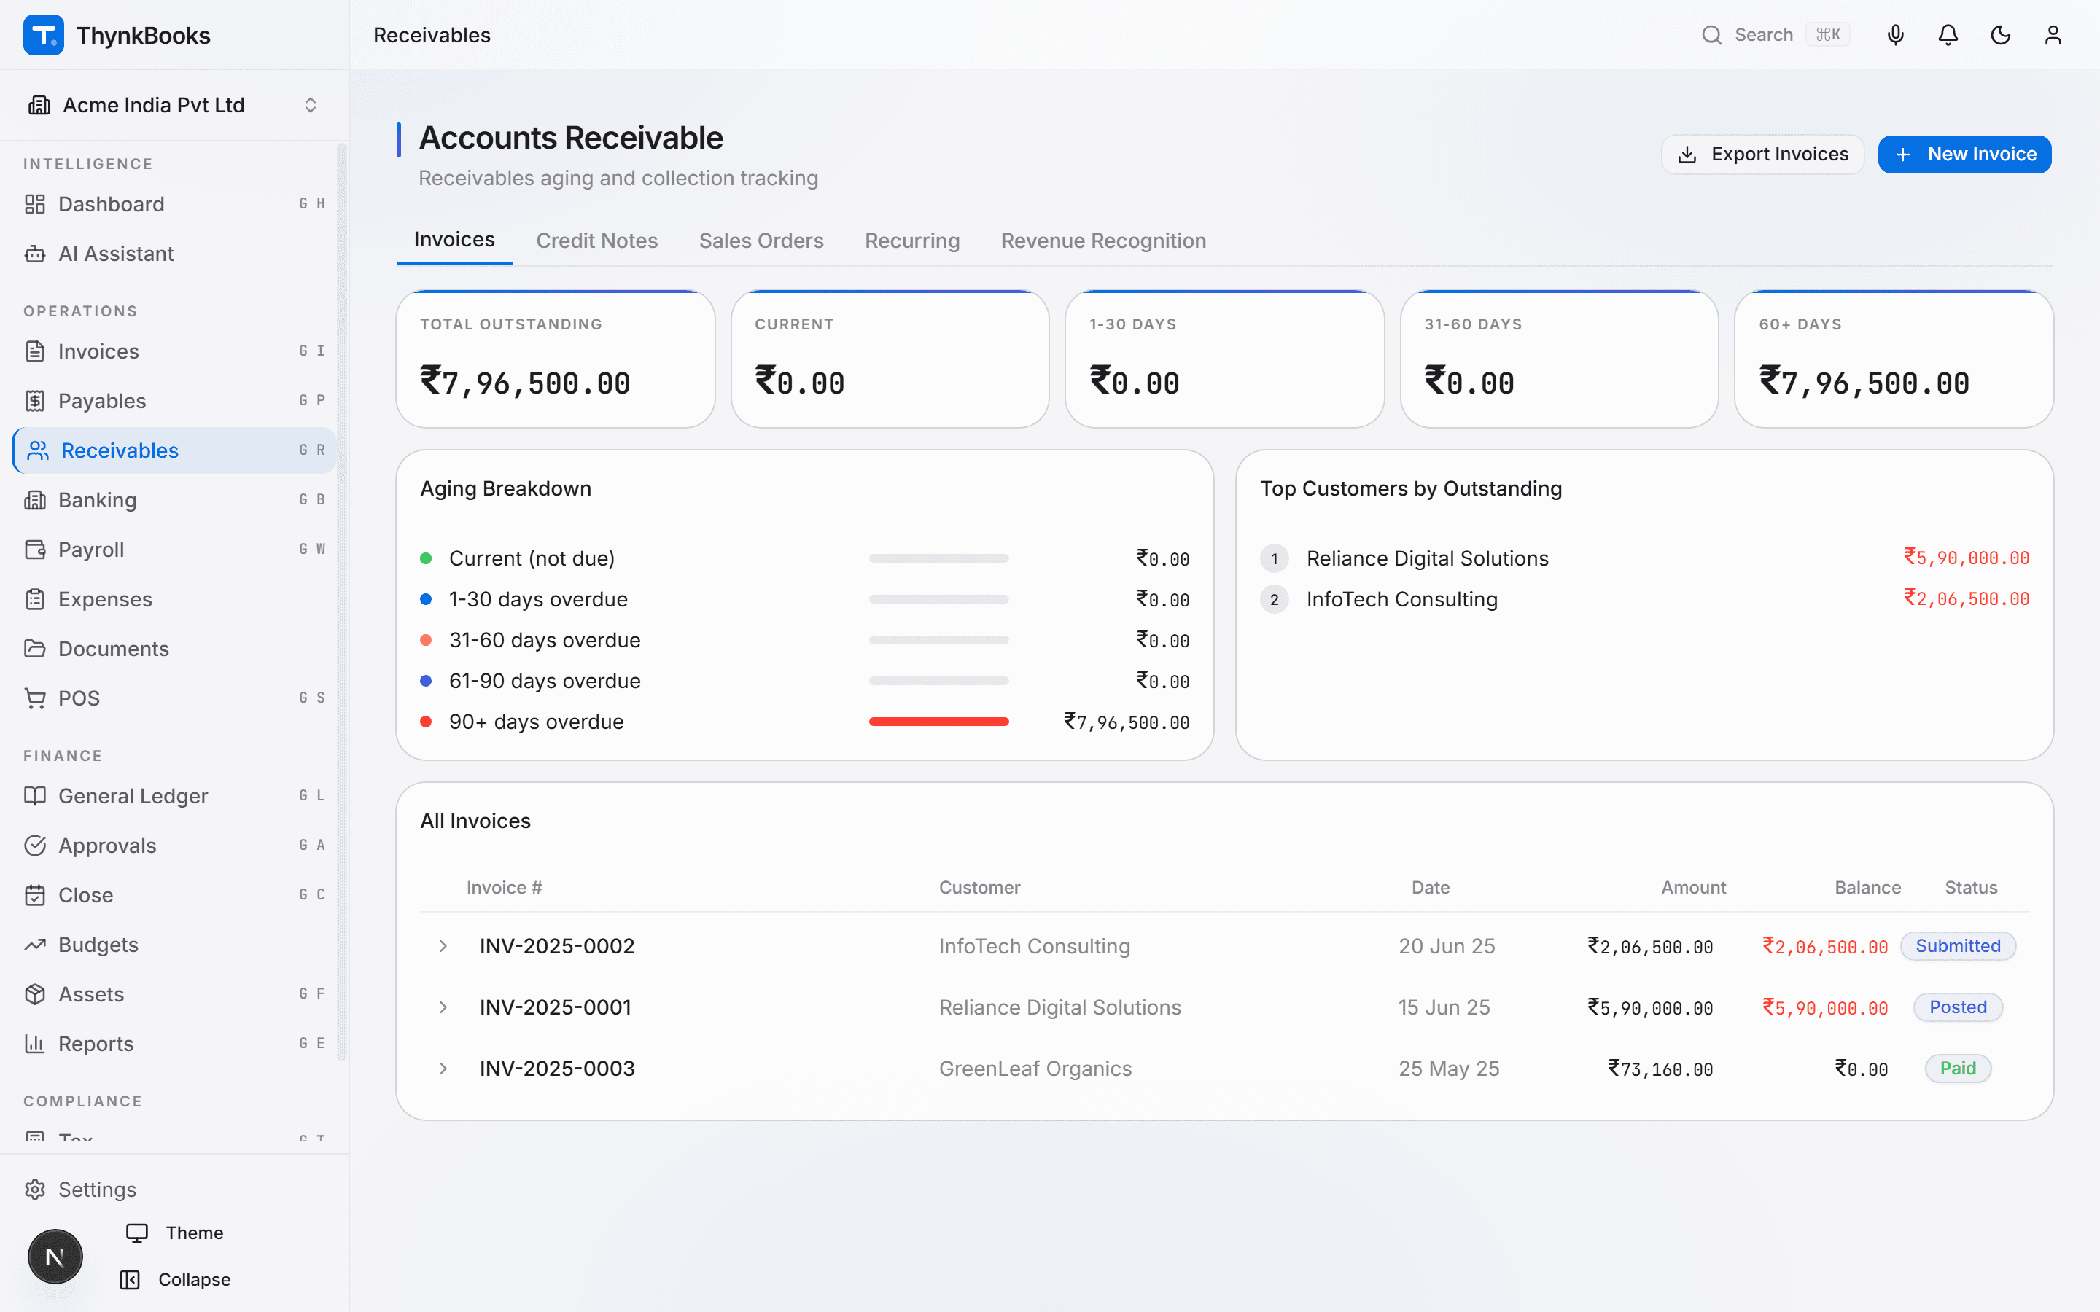Switch to the Recurring tab
This screenshot has width=2100, height=1312.
(x=912, y=241)
